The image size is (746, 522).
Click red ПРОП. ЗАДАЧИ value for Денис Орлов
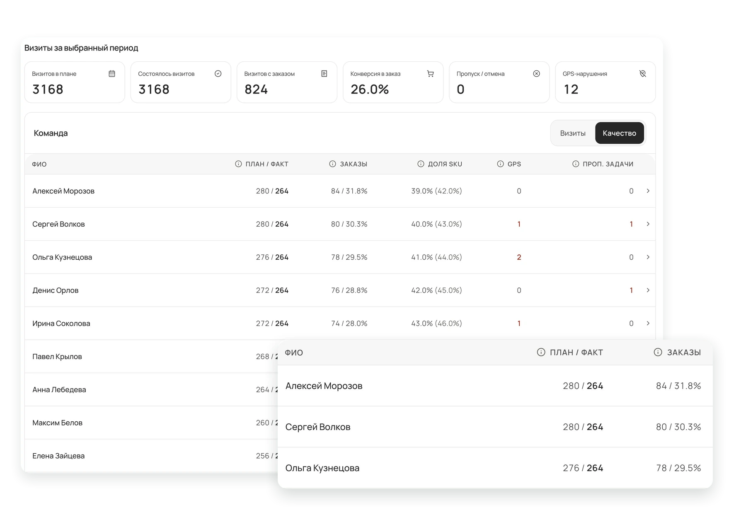click(x=631, y=290)
